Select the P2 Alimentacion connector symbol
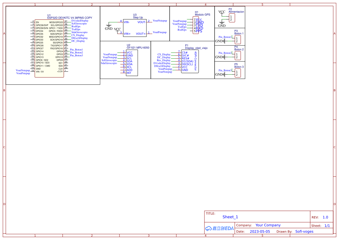The image size is (339, 240). (x=232, y=18)
